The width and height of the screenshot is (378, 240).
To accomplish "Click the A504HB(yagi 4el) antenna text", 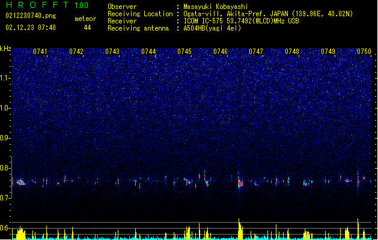I will coord(212,28).
